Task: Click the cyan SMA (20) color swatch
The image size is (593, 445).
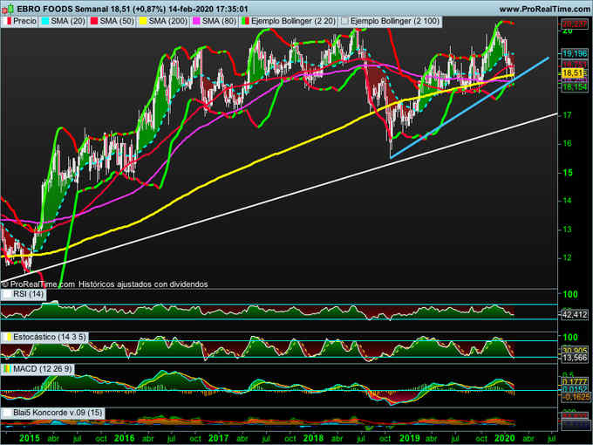Action: (45, 22)
